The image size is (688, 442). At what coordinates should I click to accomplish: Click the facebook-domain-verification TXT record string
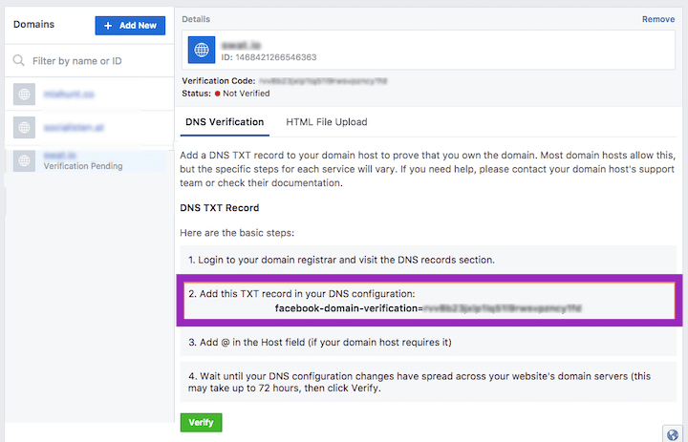428,308
